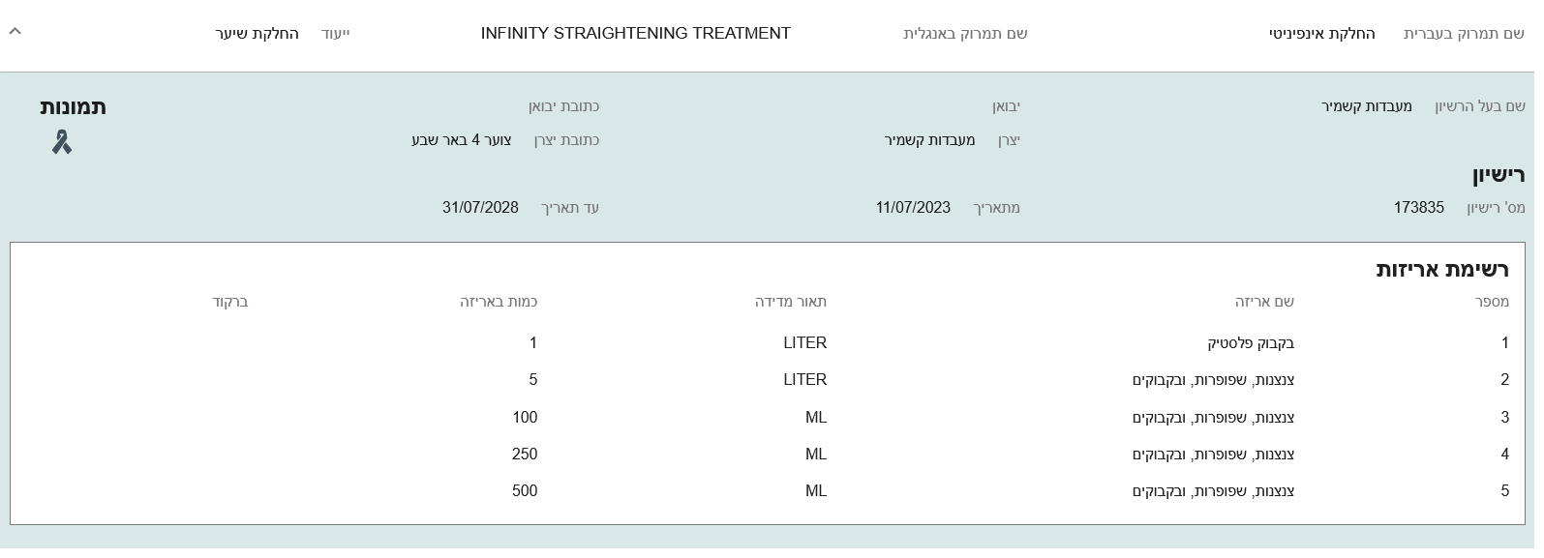Select the בקבוק פלסטיק package row

click(767, 343)
